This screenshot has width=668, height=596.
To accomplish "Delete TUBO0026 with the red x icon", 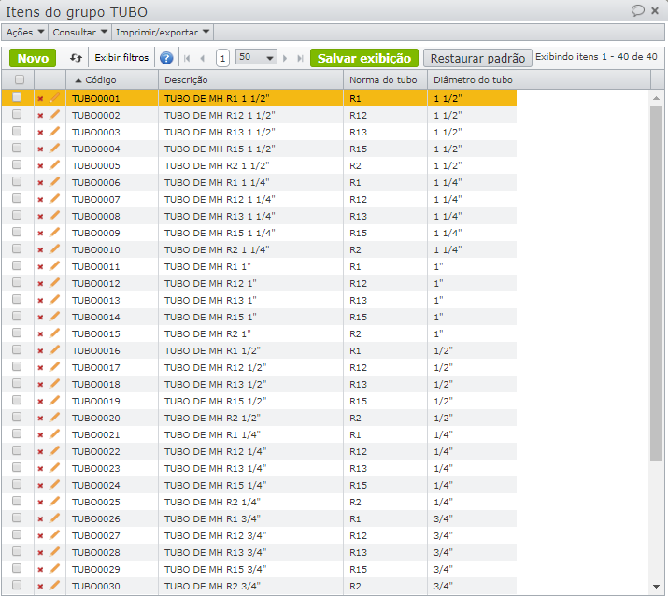I will [40, 519].
